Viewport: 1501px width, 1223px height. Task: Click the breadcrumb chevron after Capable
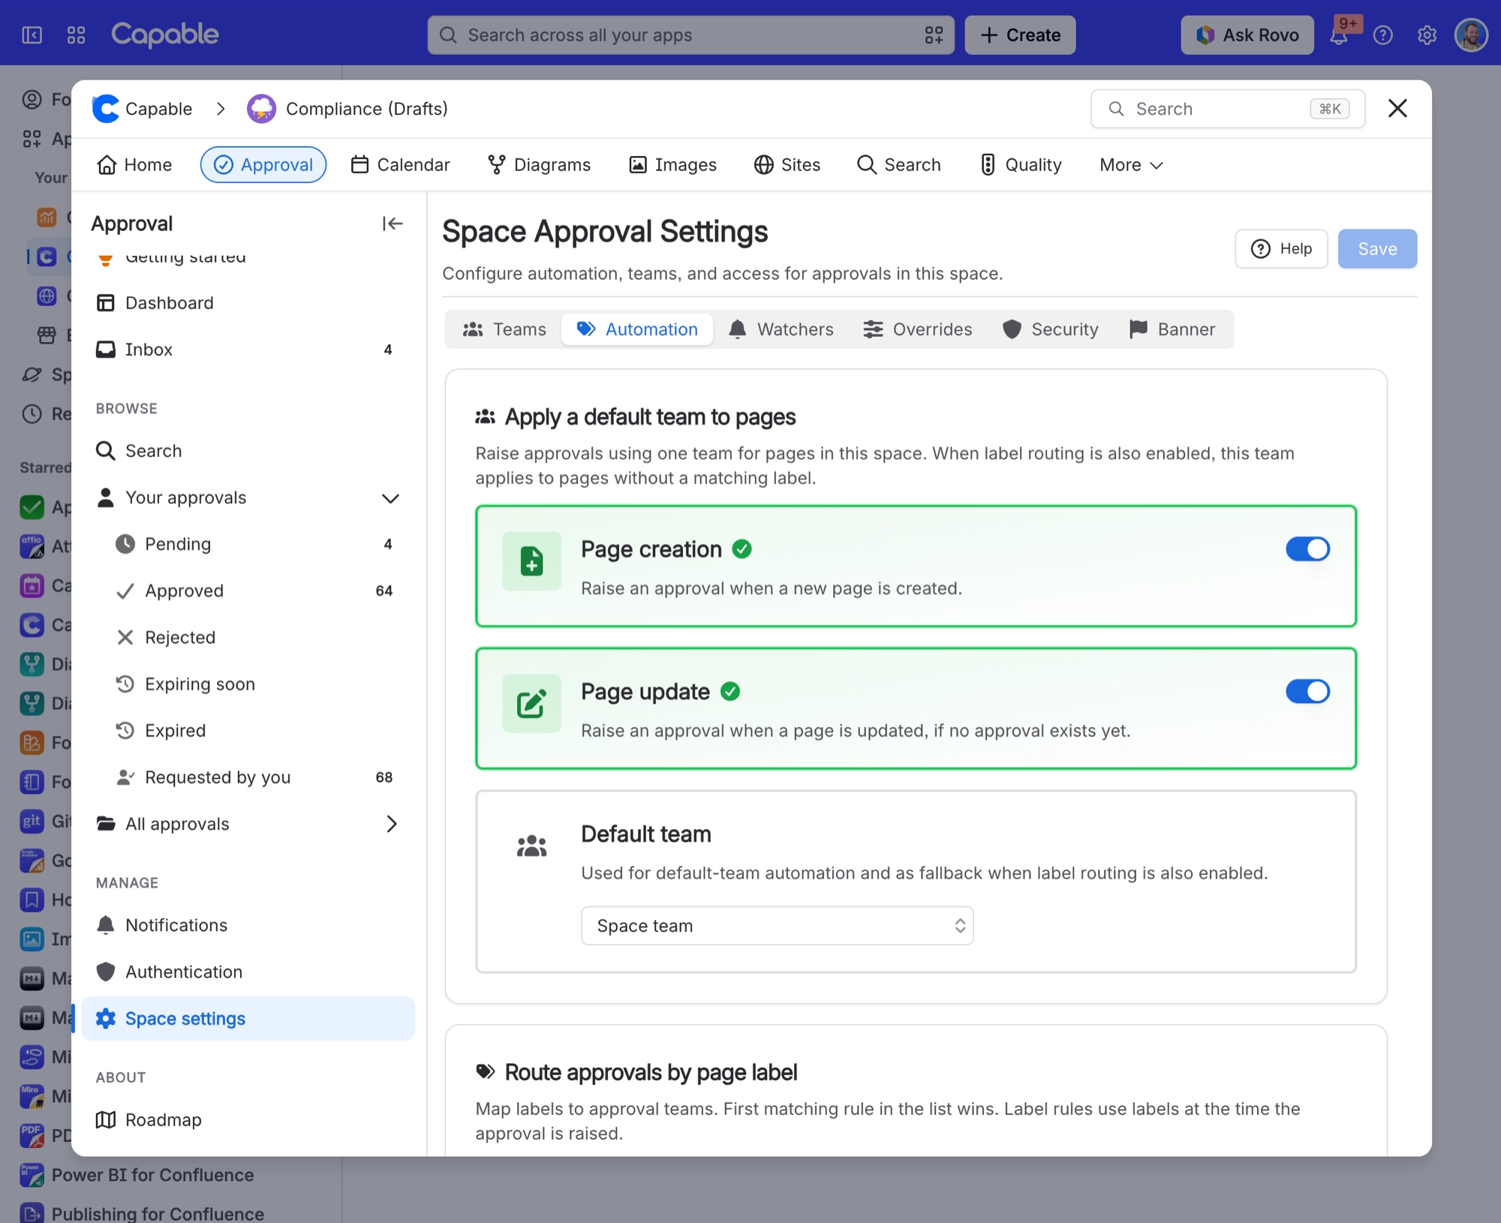(221, 109)
